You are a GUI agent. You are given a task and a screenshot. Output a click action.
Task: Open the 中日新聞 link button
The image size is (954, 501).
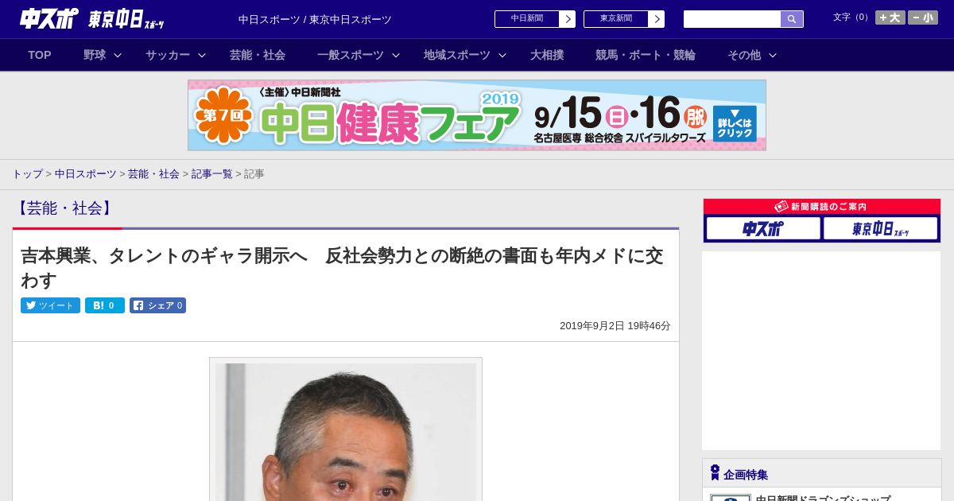click(x=527, y=19)
